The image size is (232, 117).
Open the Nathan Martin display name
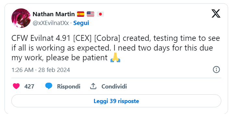click(54, 14)
